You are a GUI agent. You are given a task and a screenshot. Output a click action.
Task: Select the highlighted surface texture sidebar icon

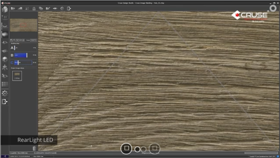[x=5, y=34]
